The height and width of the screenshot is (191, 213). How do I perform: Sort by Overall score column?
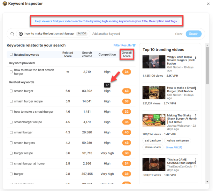(x=126, y=54)
